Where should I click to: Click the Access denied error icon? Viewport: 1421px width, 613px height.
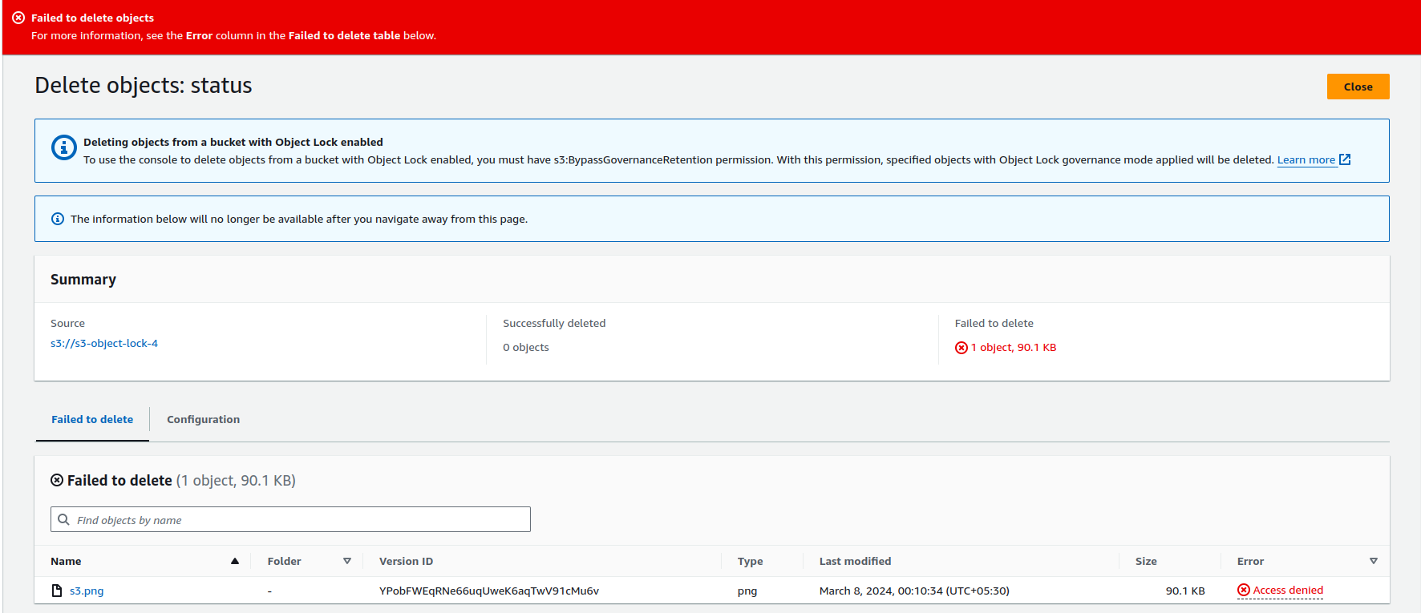pyautogui.click(x=1243, y=590)
